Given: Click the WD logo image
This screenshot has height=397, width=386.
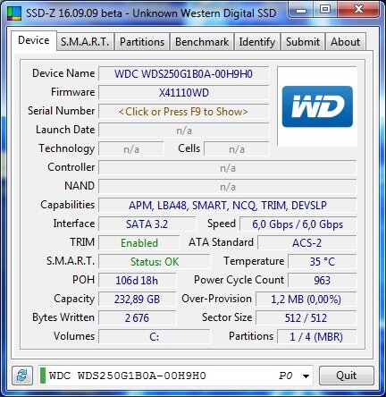Looking at the screenshot, I should coord(317,106).
